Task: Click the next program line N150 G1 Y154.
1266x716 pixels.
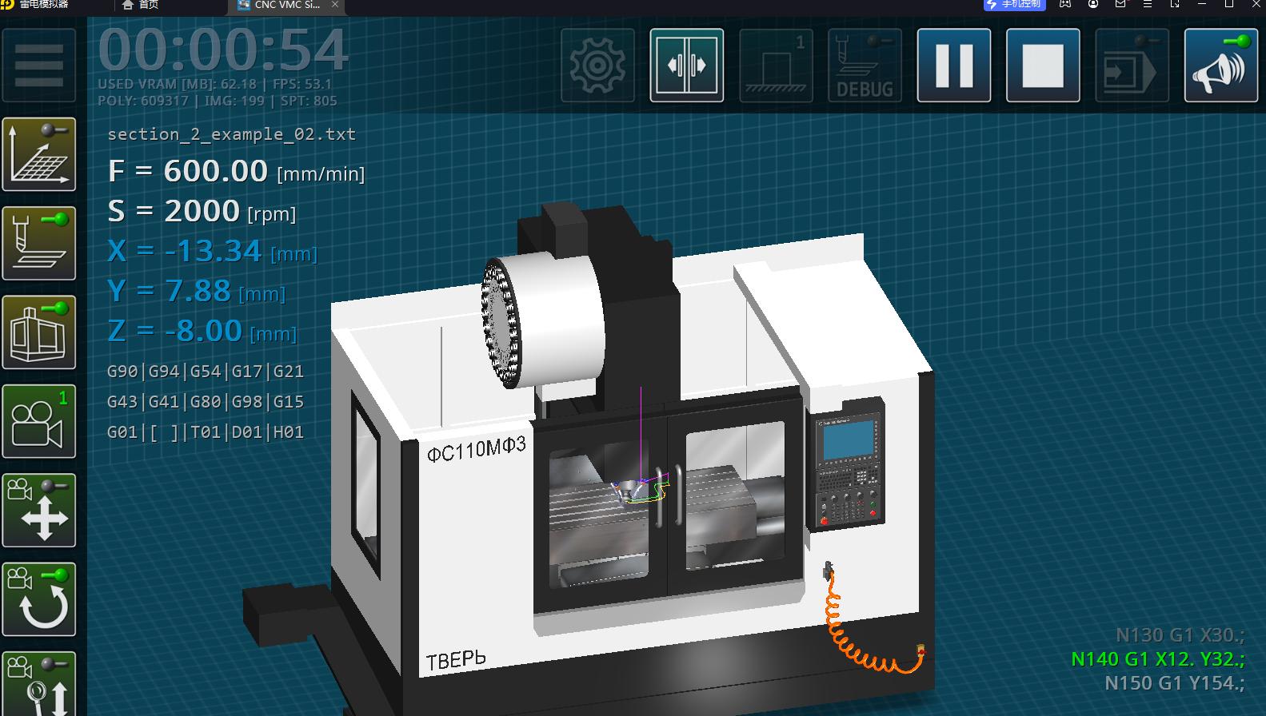Action: 1175,683
